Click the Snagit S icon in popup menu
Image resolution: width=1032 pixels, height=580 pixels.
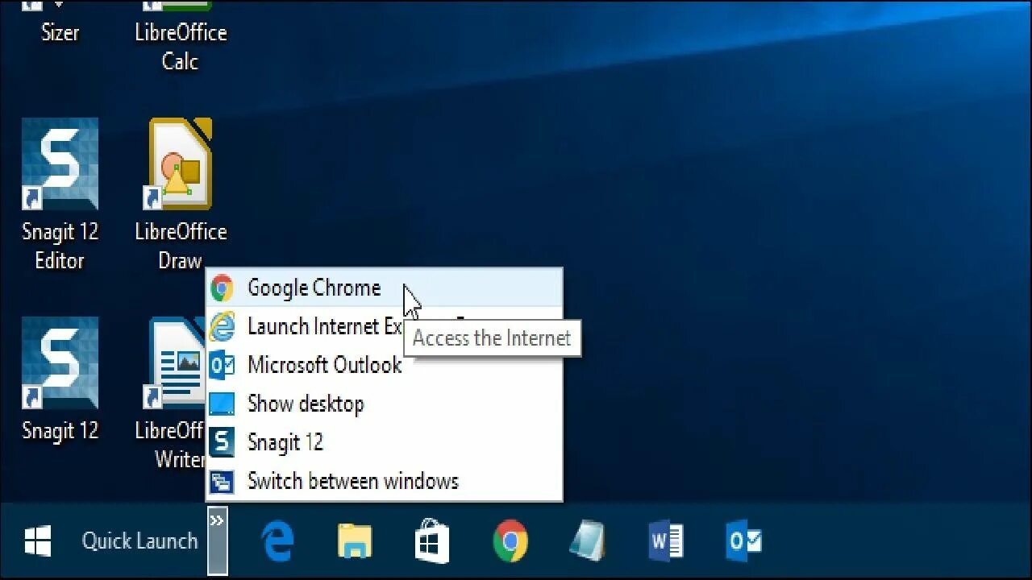pos(222,442)
